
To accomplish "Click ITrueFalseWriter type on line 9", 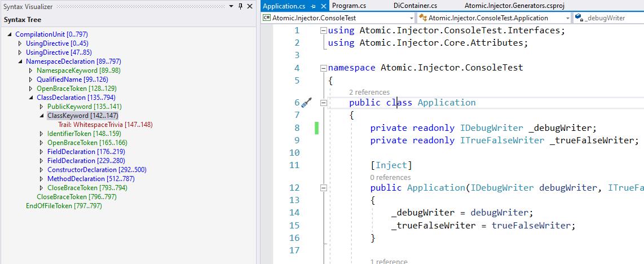I will click(x=502, y=140).
